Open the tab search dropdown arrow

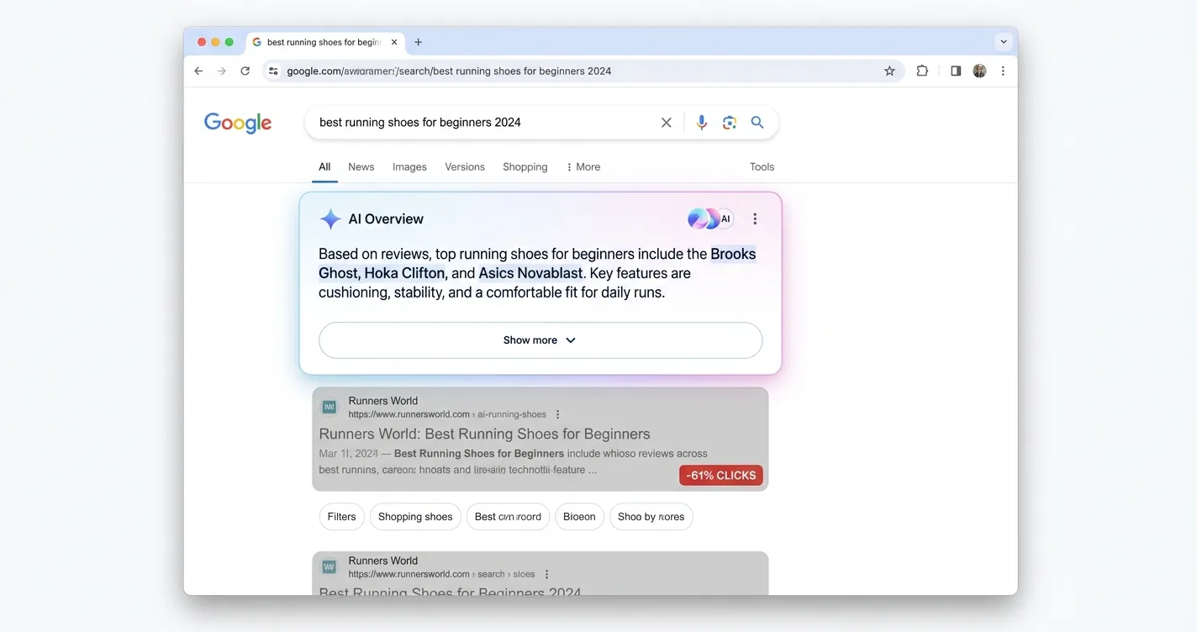pos(1004,42)
